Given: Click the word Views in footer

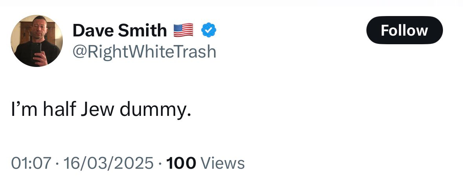Looking at the screenshot, I should click(223, 163).
